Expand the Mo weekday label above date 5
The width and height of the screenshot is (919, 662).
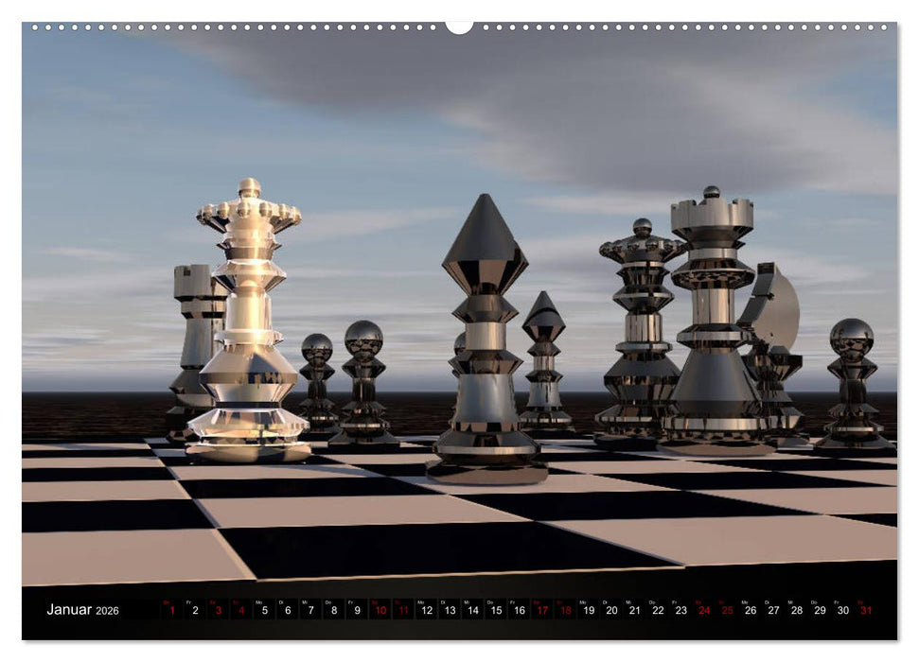[x=258, y=602]
